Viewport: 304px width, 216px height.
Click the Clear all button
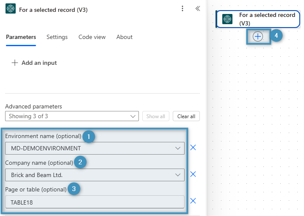tap(186, 116)
